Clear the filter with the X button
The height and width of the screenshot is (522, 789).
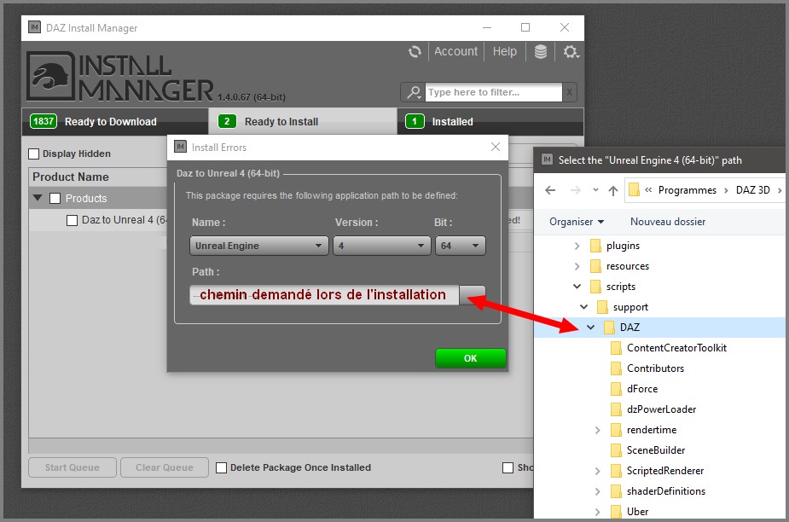pos(569,92)
